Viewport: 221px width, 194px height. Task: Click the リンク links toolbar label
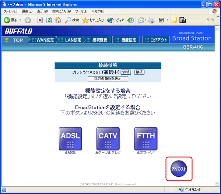211,20
